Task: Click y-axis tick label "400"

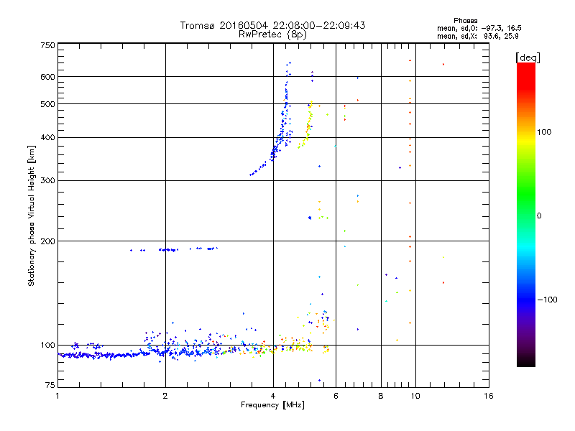Action: (48, 138)
